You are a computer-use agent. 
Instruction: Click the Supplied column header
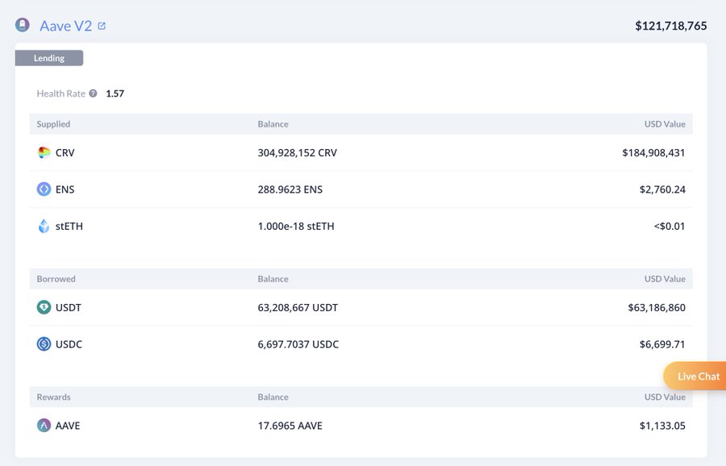coord(53,124)
